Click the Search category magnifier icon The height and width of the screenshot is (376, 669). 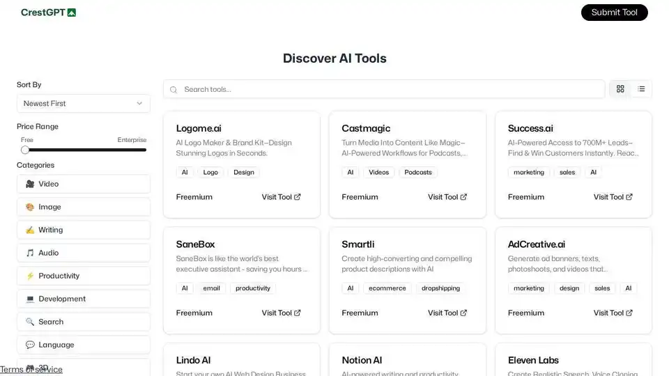(x=30, y=322)
